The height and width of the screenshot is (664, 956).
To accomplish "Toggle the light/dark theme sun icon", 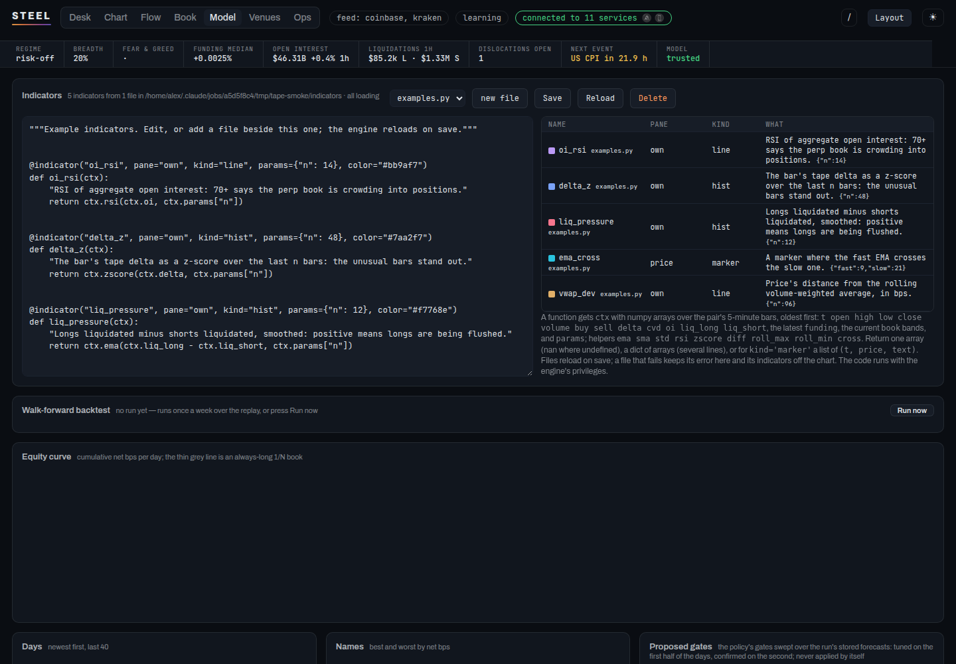I will (x=933, y=17).
